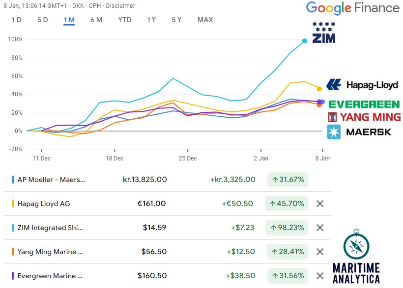This screenshot has height=288, width=403.
Task: Open the ZIM Integrated Shipping row name
Action: click(50, 228)
